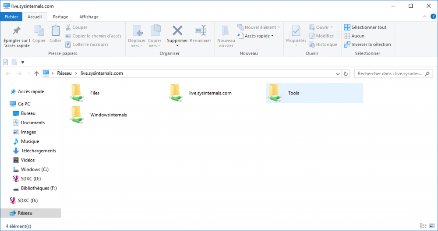Open the ribbon's Accès rapide dropdown
This screenshot has height=231, width=438.
pos(256,36)
